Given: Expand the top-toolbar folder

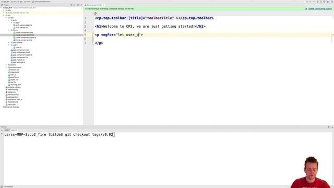Looking at the screenshot, I should 9,42.
